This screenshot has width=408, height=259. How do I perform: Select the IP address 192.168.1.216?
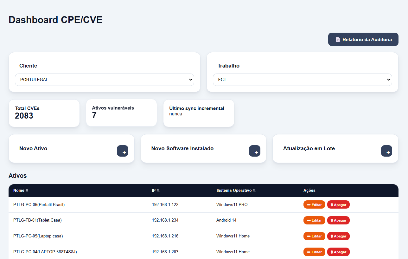(165, 236)
